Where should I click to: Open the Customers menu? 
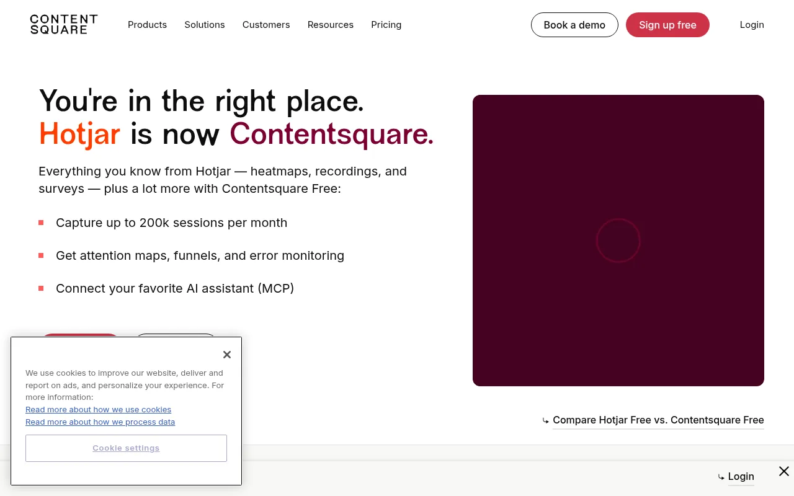pos(266,25)
